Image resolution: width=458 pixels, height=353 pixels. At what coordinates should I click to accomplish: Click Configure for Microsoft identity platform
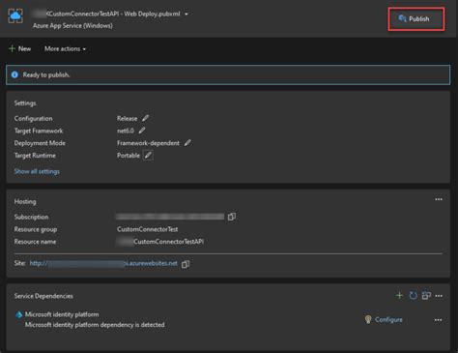click(x=388, y=319)
